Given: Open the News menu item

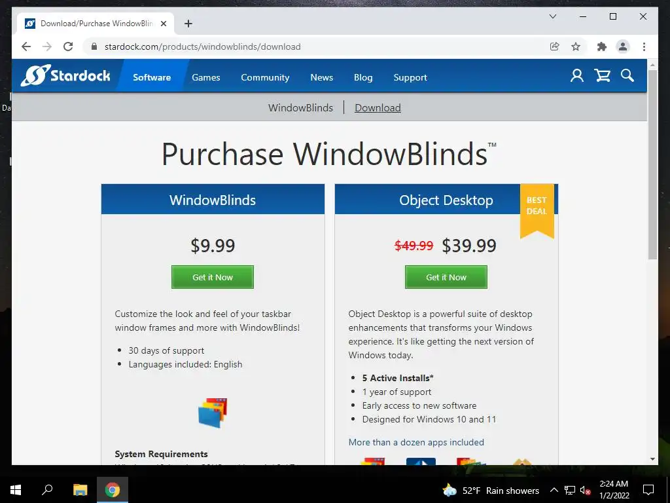Looking at the screenshot, I should (x=321, y=77).
